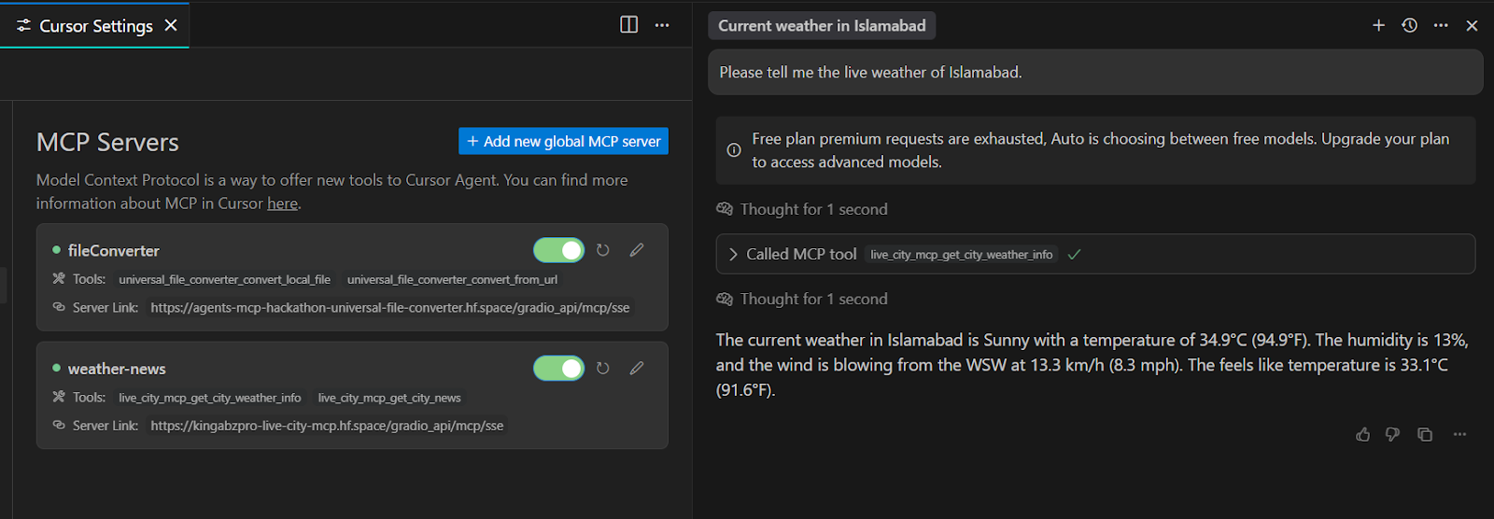This screenshot has width=1494, height=519.
Task: Toggle the fileConverter server switch
Action: coord(558,250)
